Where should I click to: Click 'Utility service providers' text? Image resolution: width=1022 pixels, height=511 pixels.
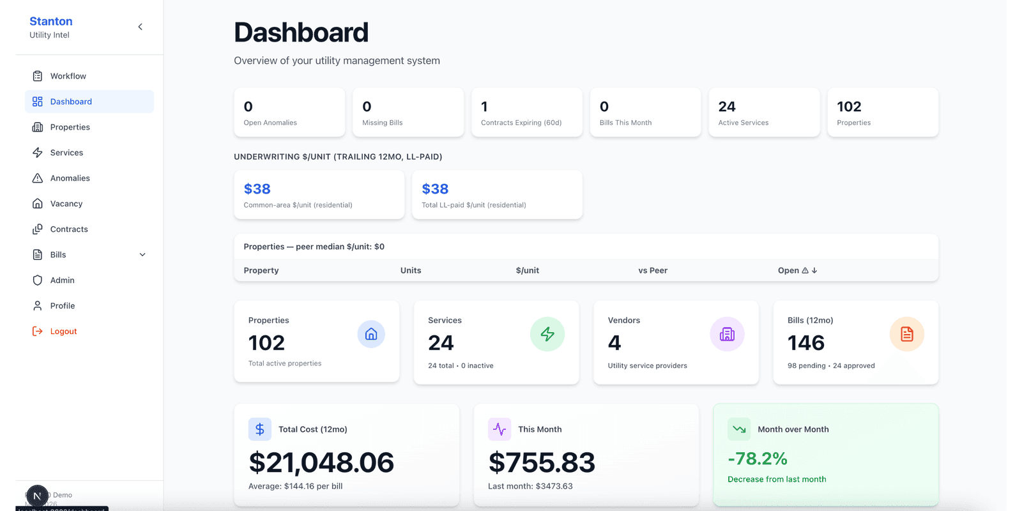click(x=647, y=365)
